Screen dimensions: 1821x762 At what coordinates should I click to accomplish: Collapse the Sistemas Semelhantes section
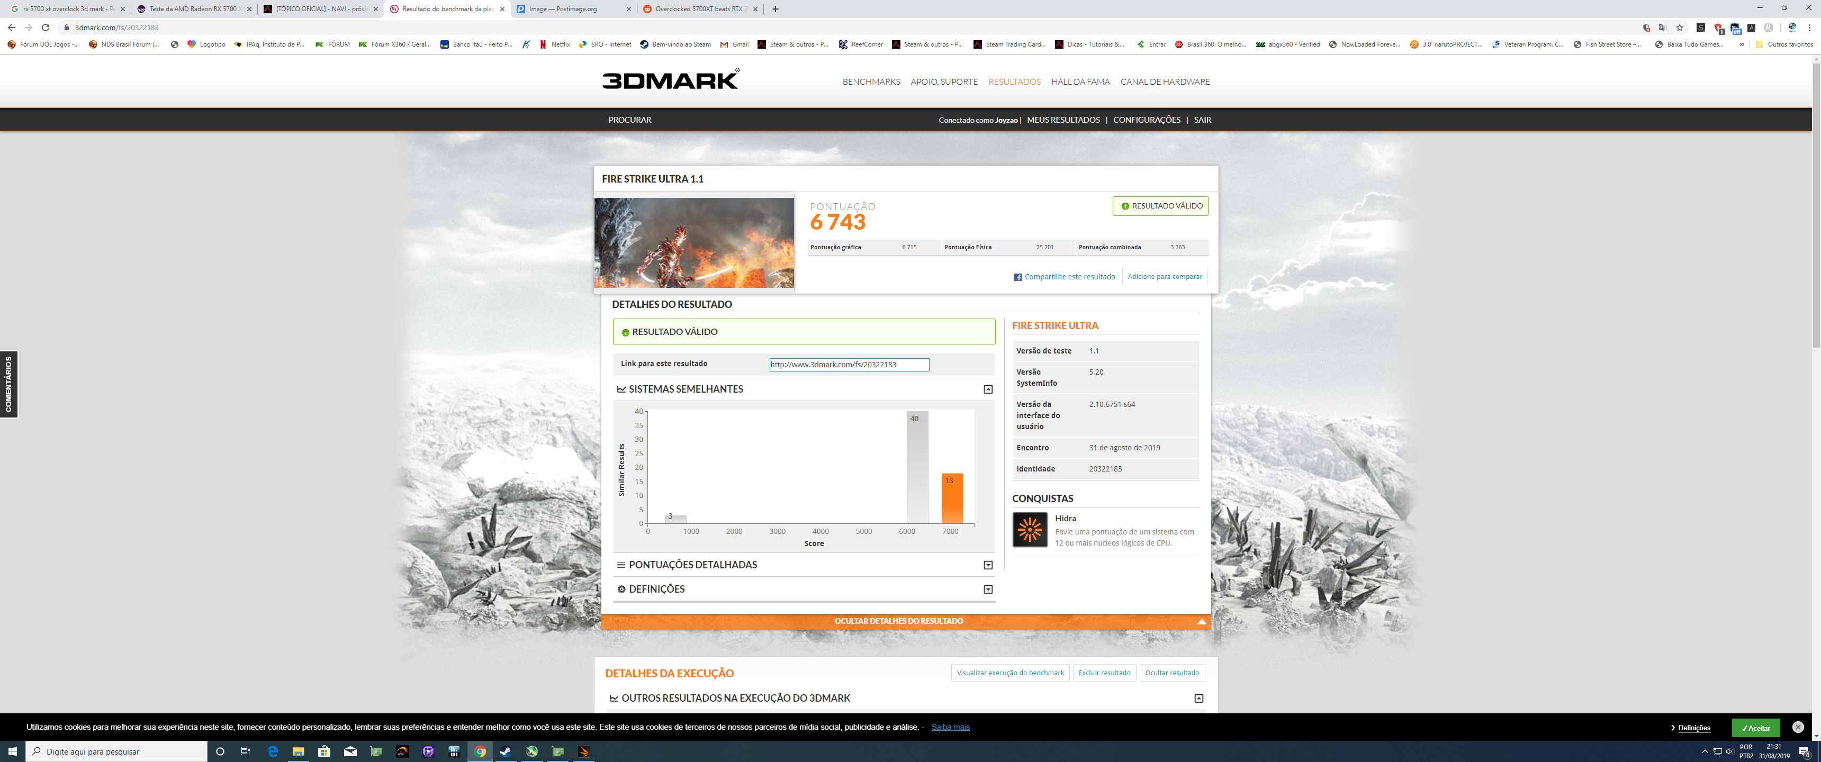coord(988,389)
